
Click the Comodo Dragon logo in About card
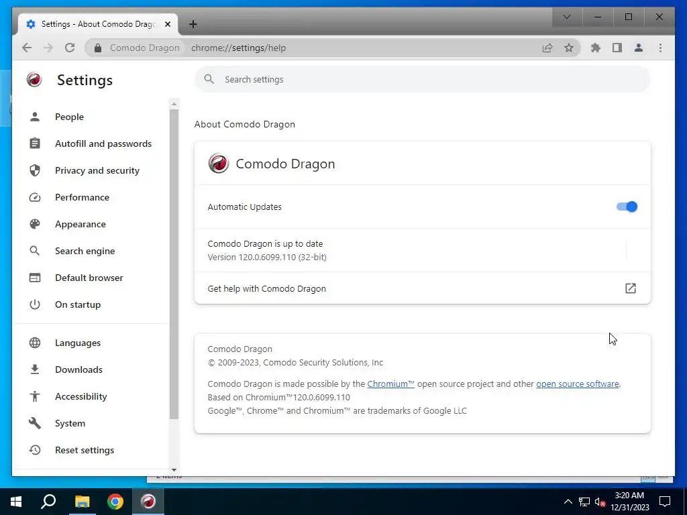[218, 164]
